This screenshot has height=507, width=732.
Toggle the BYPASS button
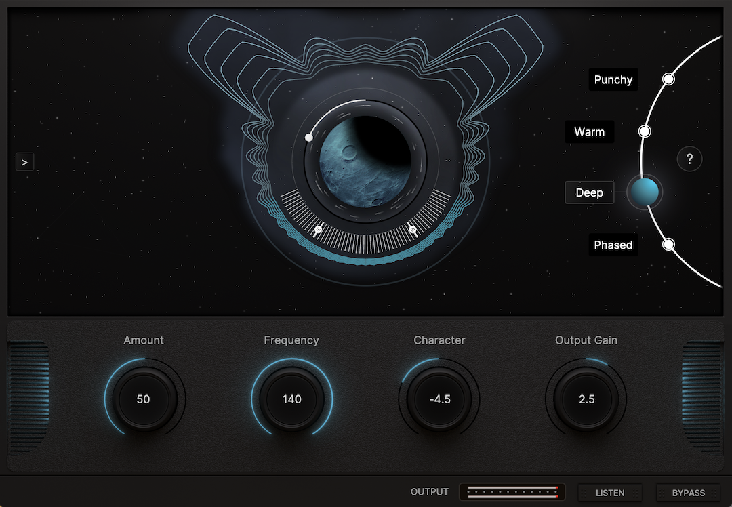tap(688, 493)
